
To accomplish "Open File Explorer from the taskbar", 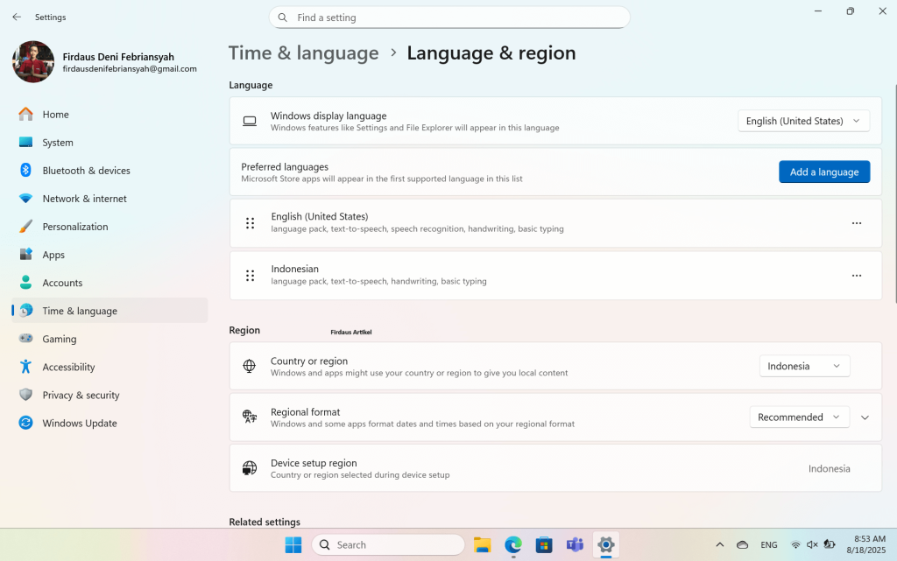I will (x=482, y=544).
